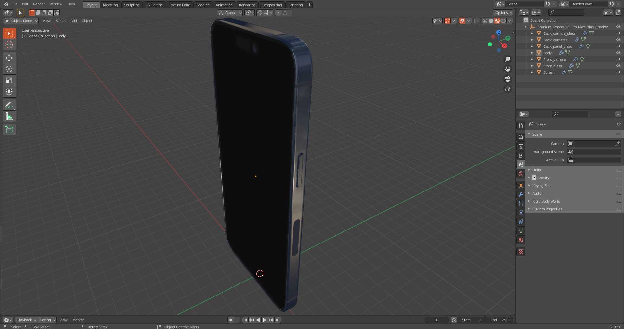Screen dimensions: 624x329
Task: Open the viewport Options dropdown
Action: click(503, 13)
